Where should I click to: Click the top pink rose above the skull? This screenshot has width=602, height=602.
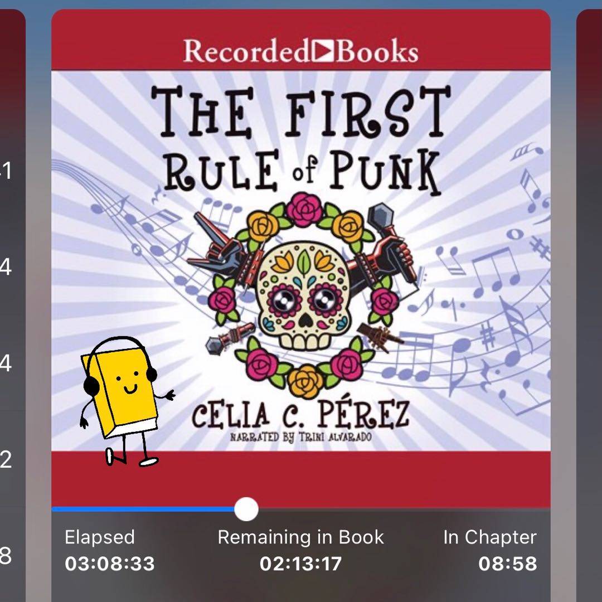point(304,210)
